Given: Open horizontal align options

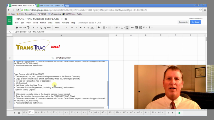Looking at the screenshot, I should pyautogui.click(x=117, y=28).
